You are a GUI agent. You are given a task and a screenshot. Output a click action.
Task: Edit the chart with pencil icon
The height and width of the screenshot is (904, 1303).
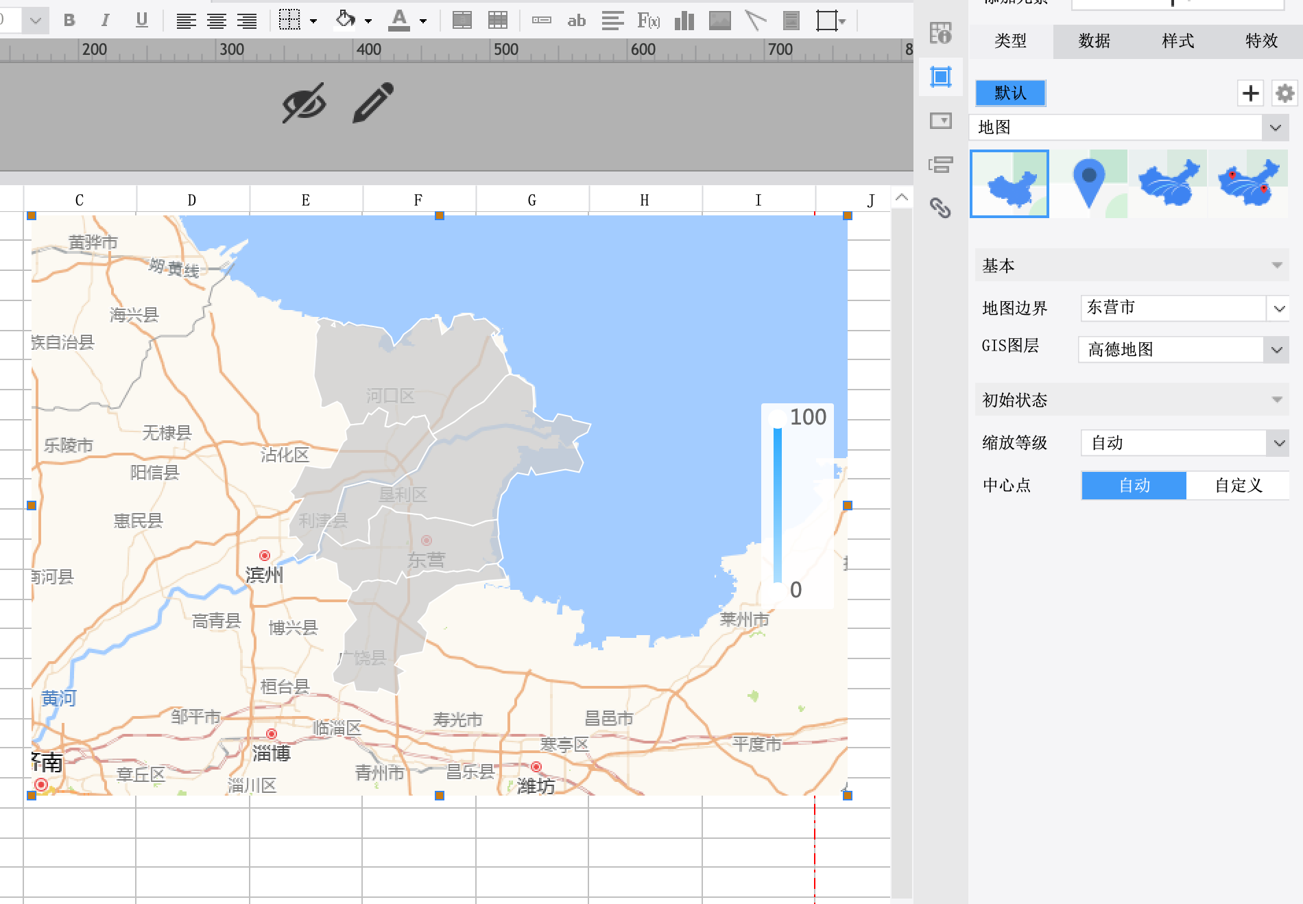(373, 103)
